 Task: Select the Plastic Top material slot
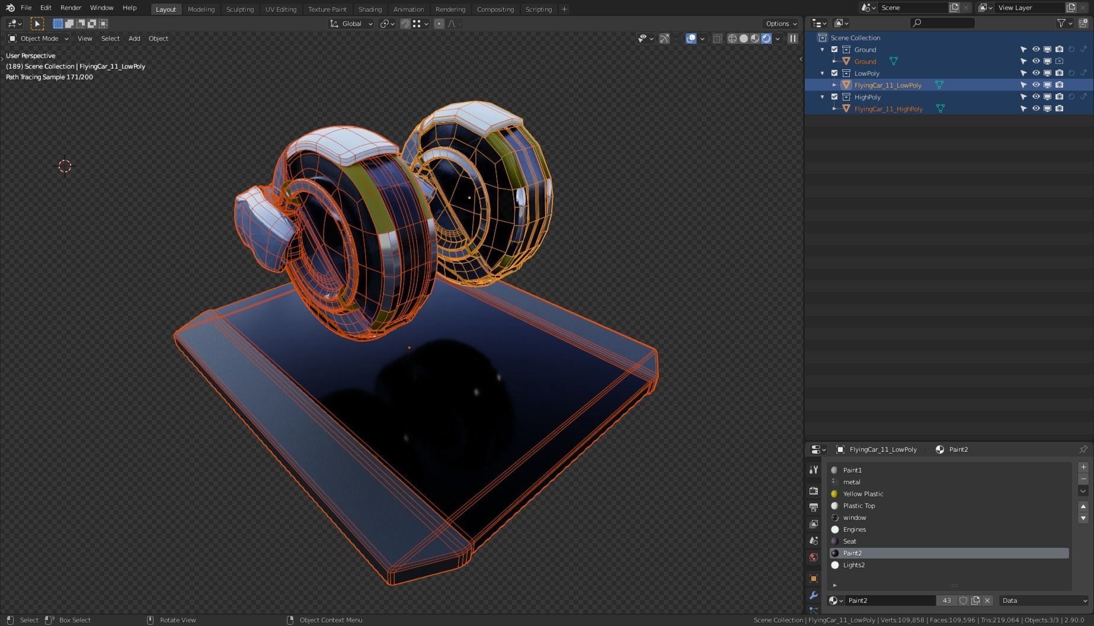pyautogui.click(x=949, y=506)
